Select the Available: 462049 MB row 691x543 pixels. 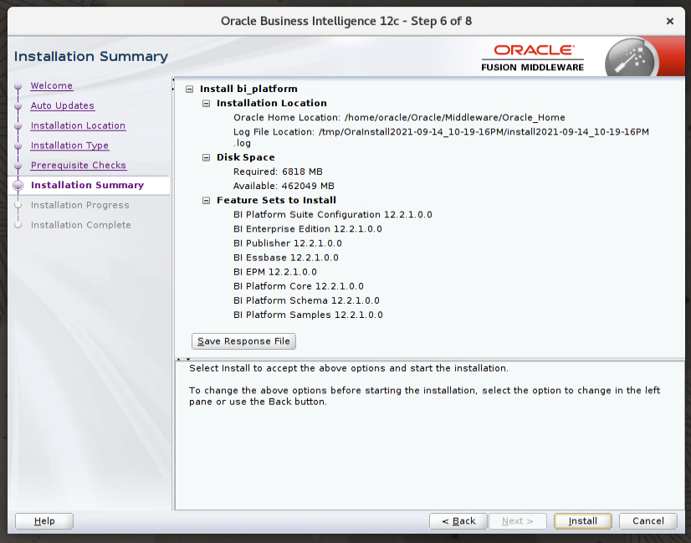(x=284, y=186)
